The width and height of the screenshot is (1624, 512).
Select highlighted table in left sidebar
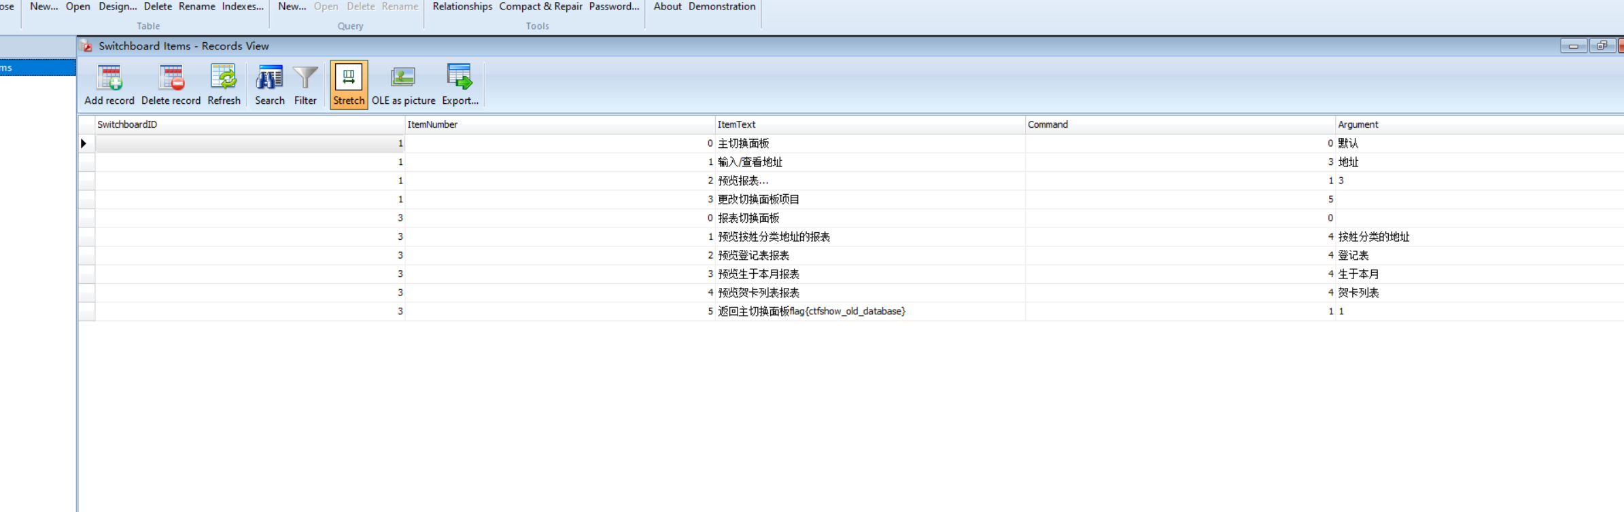coord(37,67)
